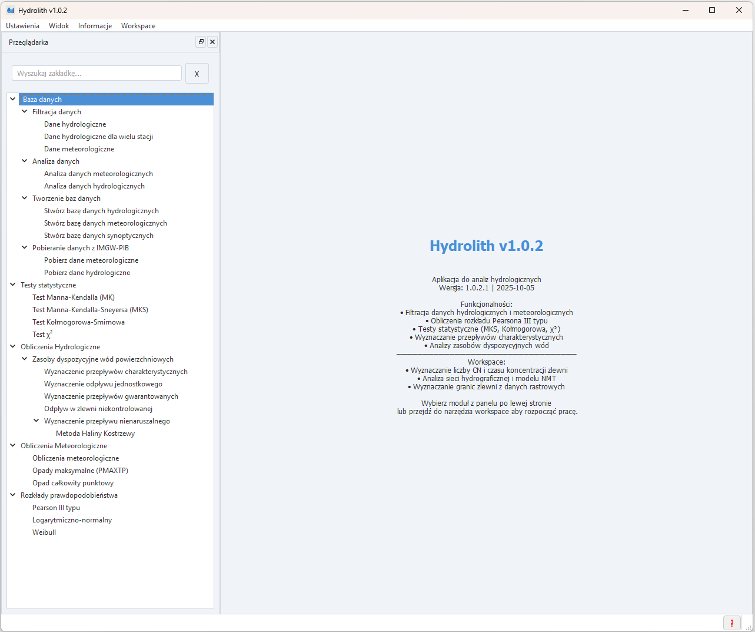
Task: Open the Ustawienia menu
Action: point(22,26)
